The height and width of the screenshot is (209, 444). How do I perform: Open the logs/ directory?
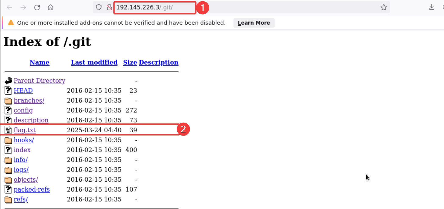pyautogui.click(x=21, y=170)
